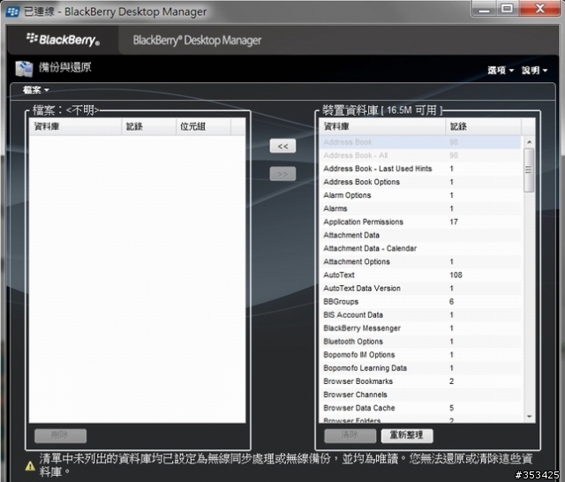Click 記錄 column header in the device databases list
Screen dimensions: 565x482
(x=484, y=126)
